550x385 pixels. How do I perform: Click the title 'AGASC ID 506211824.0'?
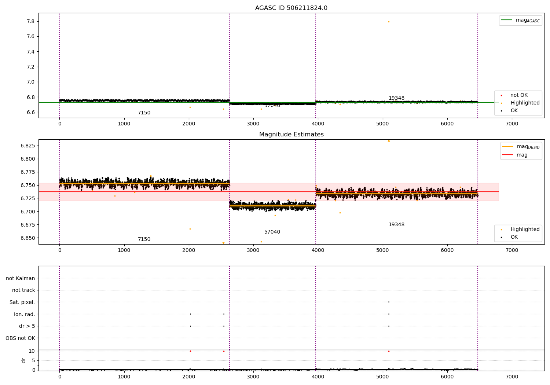(291, 8)
